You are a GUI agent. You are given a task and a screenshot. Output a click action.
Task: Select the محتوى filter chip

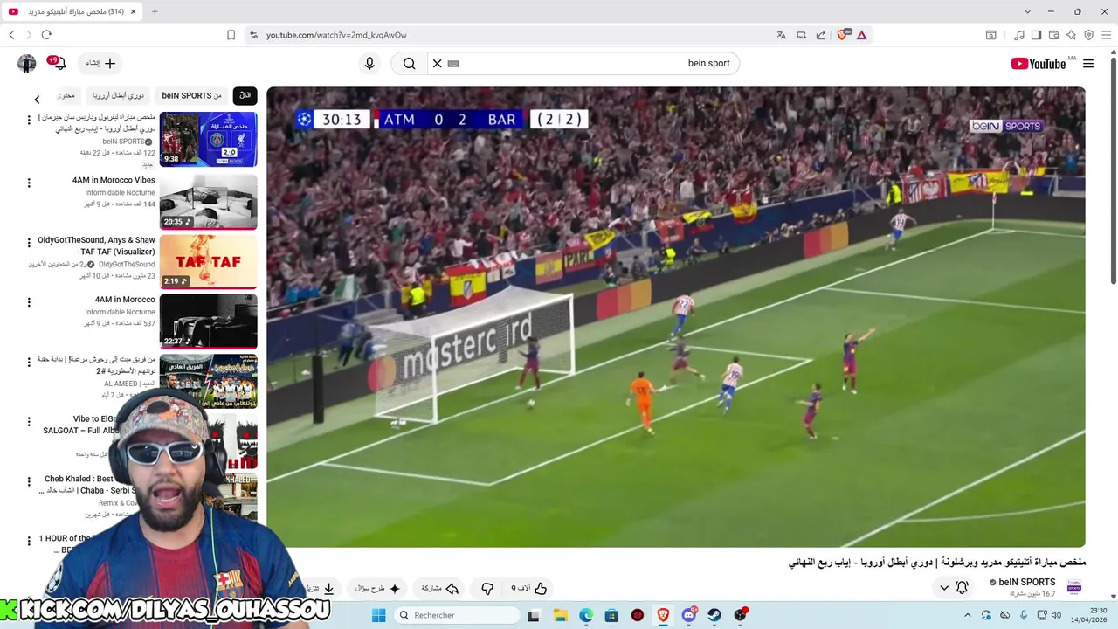(x=66, y=95)
